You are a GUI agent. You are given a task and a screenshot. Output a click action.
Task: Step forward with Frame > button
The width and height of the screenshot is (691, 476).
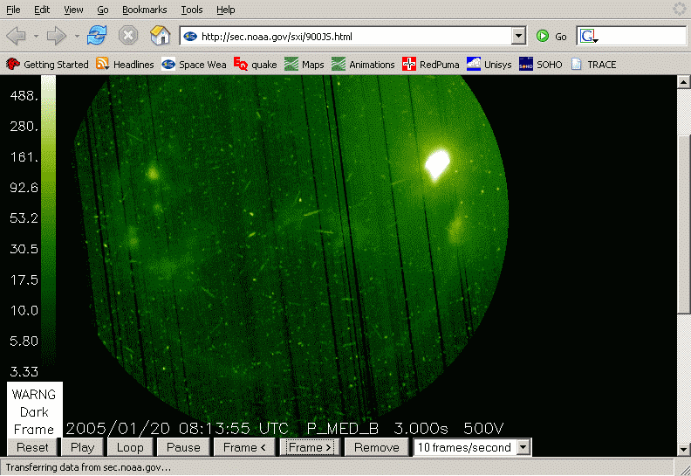pos(310,447)
